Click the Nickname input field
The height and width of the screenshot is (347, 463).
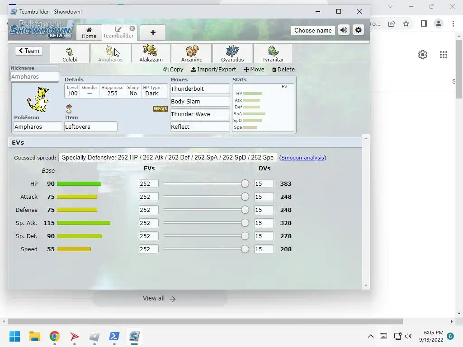click(x=34, y=77)
